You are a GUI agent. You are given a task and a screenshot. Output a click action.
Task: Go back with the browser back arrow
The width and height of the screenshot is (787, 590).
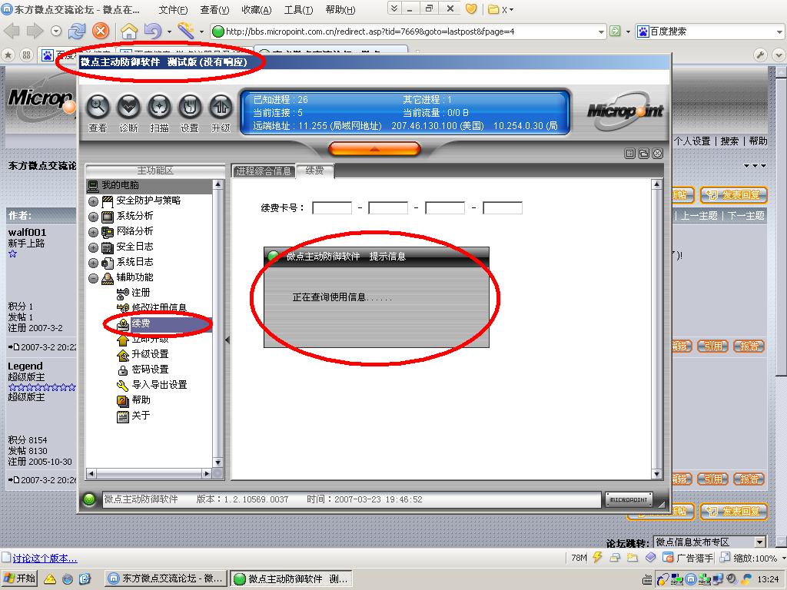12,31
